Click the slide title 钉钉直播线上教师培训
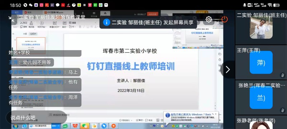The height and width of the screenshot is (129, 287). coord(131,66)
